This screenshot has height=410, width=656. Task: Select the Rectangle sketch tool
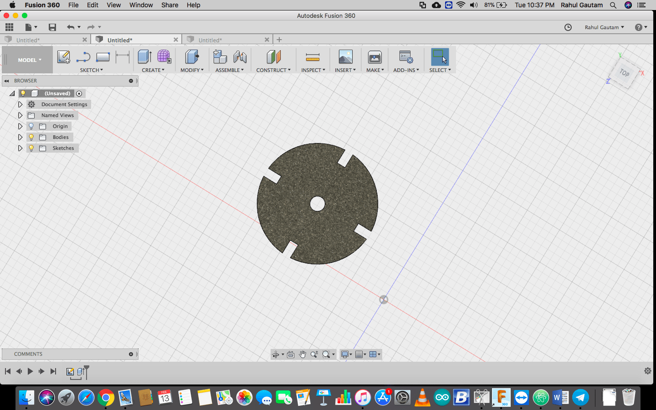(x=103, y=57)
